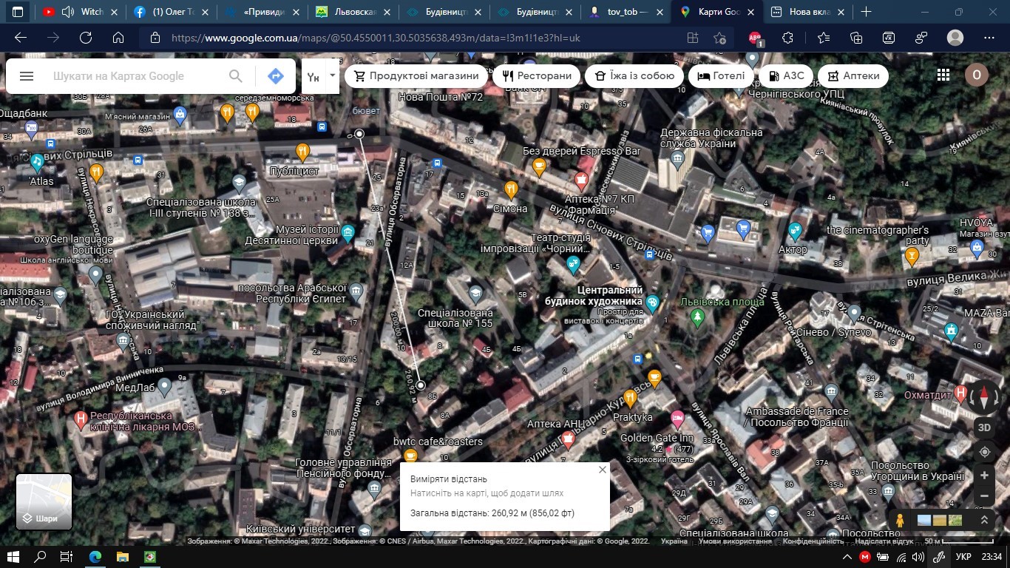Filter by Їжа із собою

pyautogui.click(x=634, y=75)
